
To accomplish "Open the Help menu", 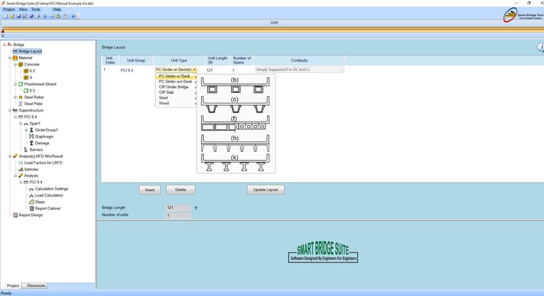I will pyautogui.click(x=57, y=10).
